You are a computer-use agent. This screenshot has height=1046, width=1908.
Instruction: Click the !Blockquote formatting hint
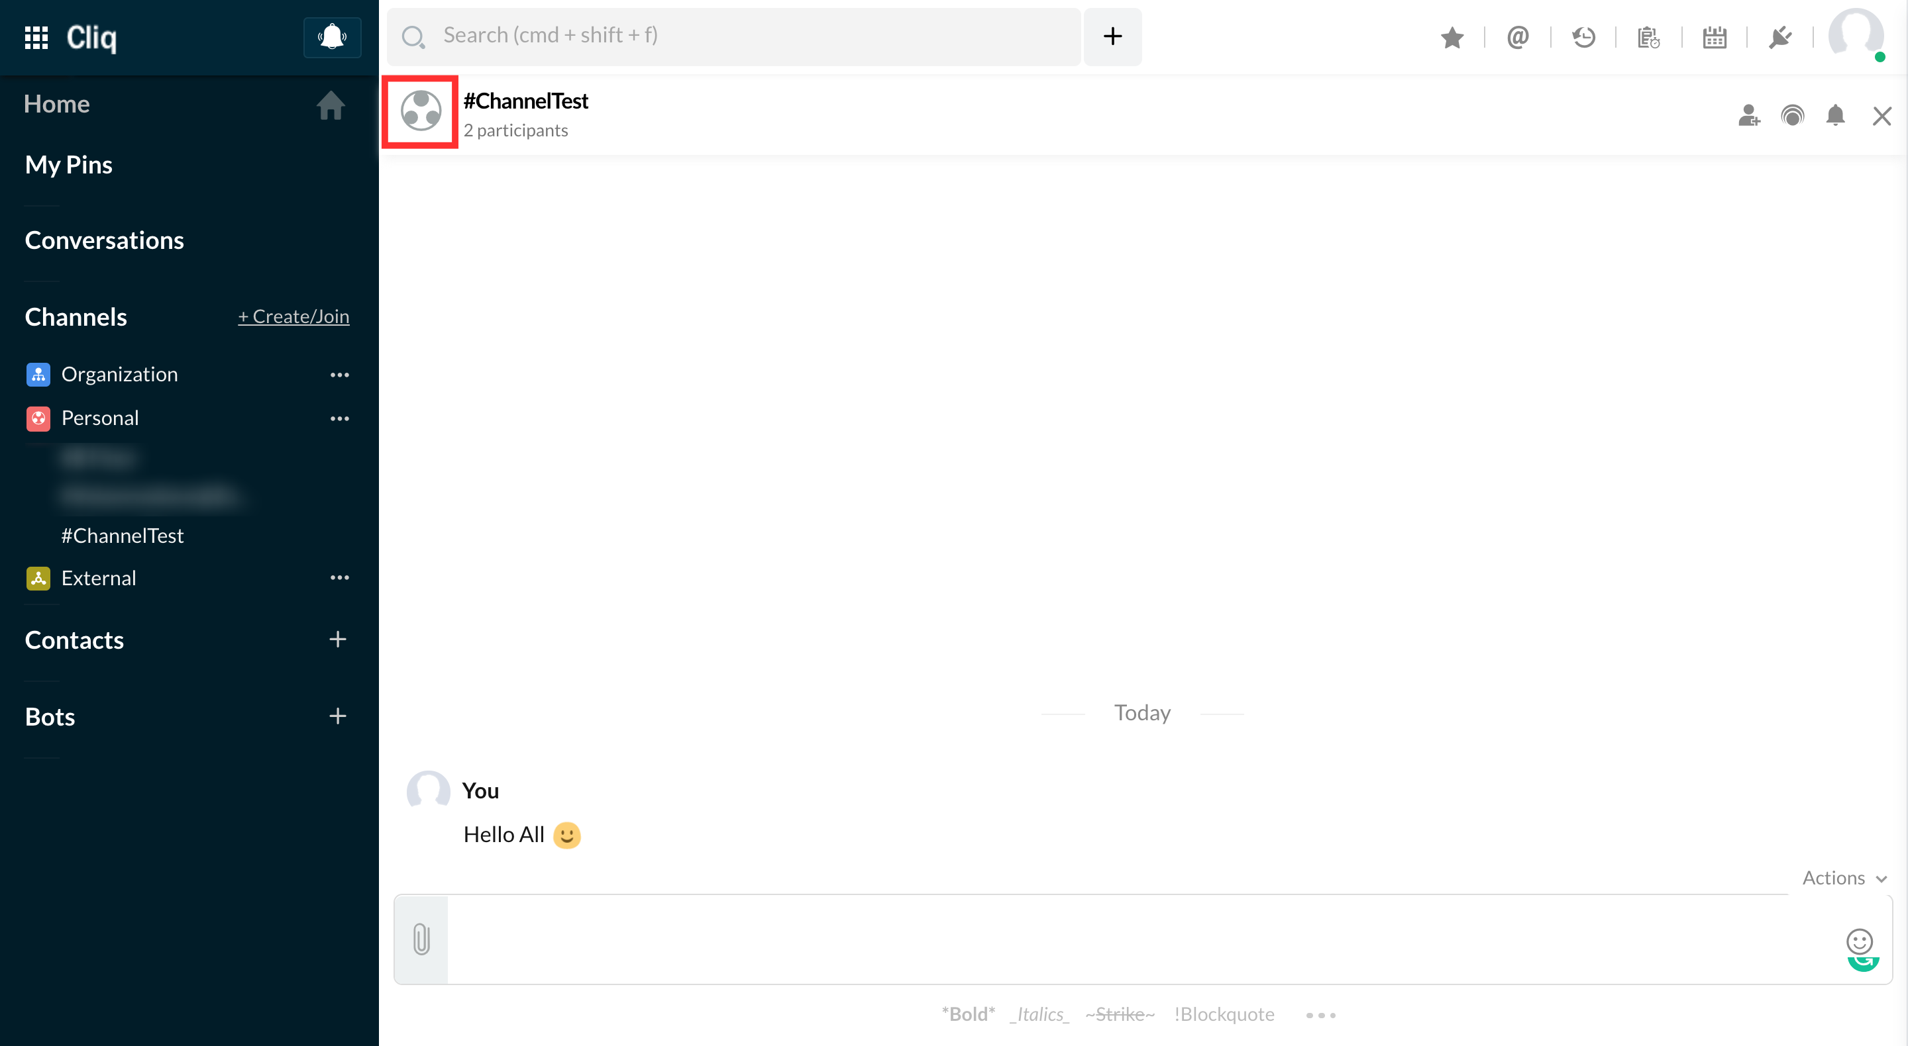1224,1014
